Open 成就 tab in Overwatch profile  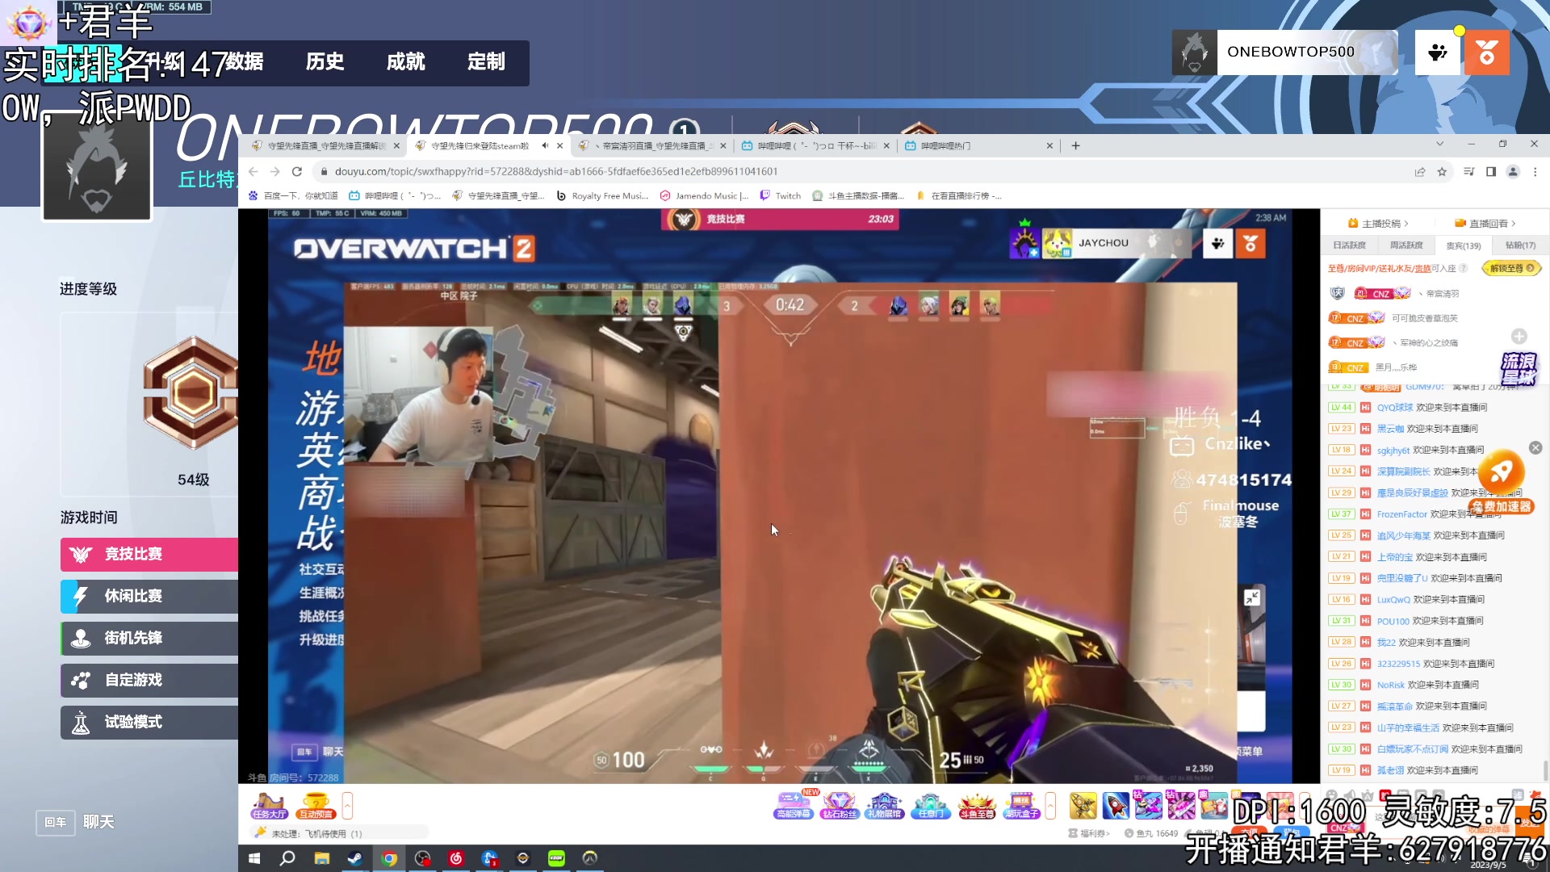[x=405, y=62]
